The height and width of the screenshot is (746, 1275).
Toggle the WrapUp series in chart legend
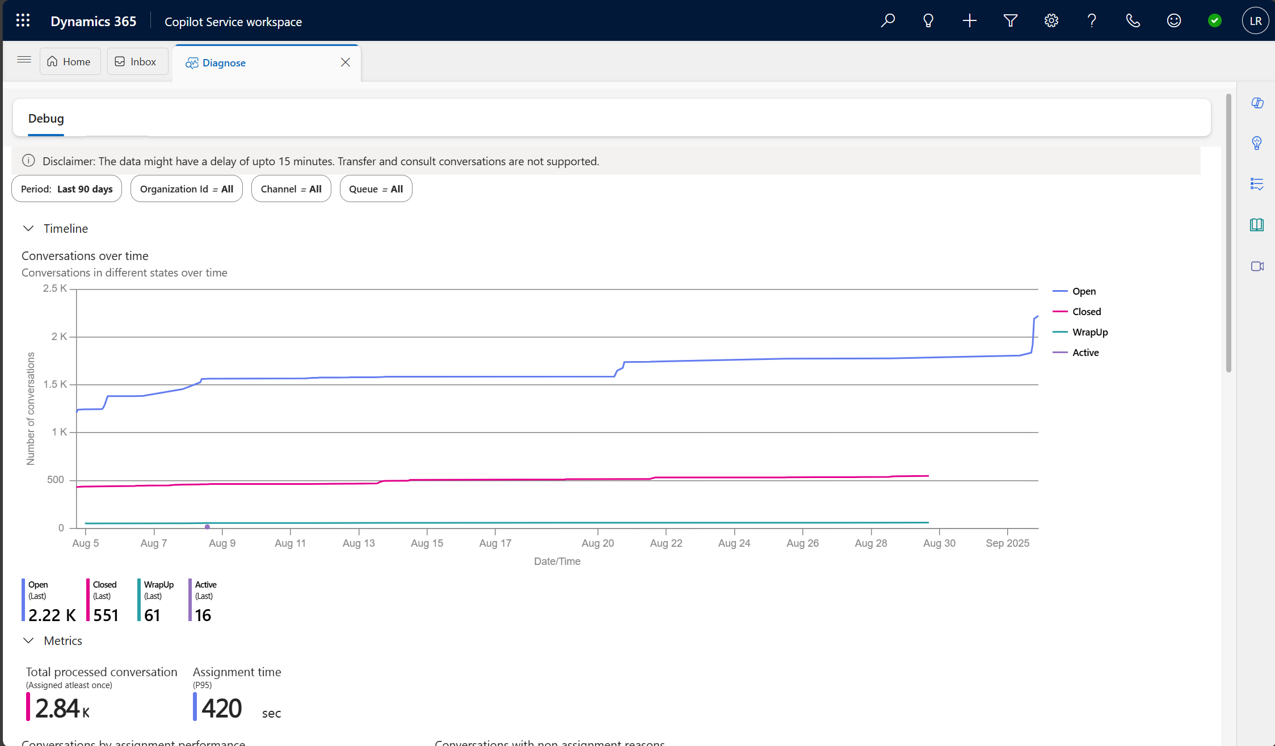1080,332
